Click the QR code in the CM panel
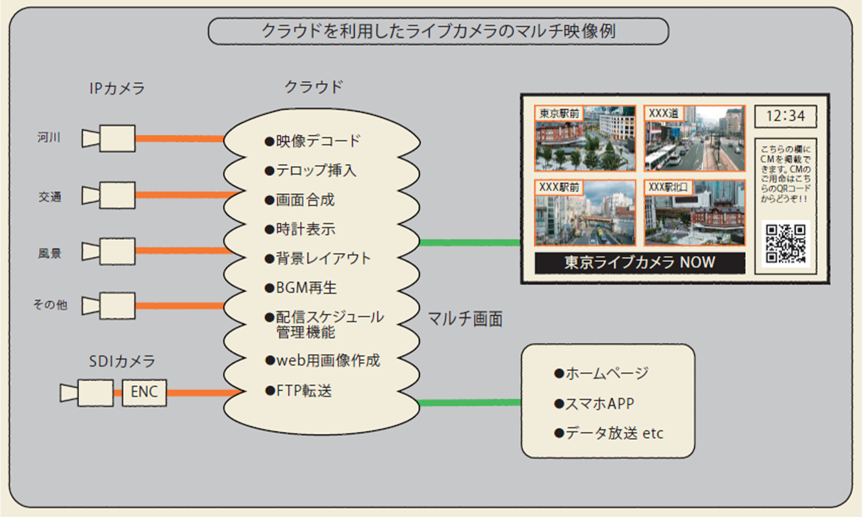Viewport: 863px width, 517px height. [786, 243]
